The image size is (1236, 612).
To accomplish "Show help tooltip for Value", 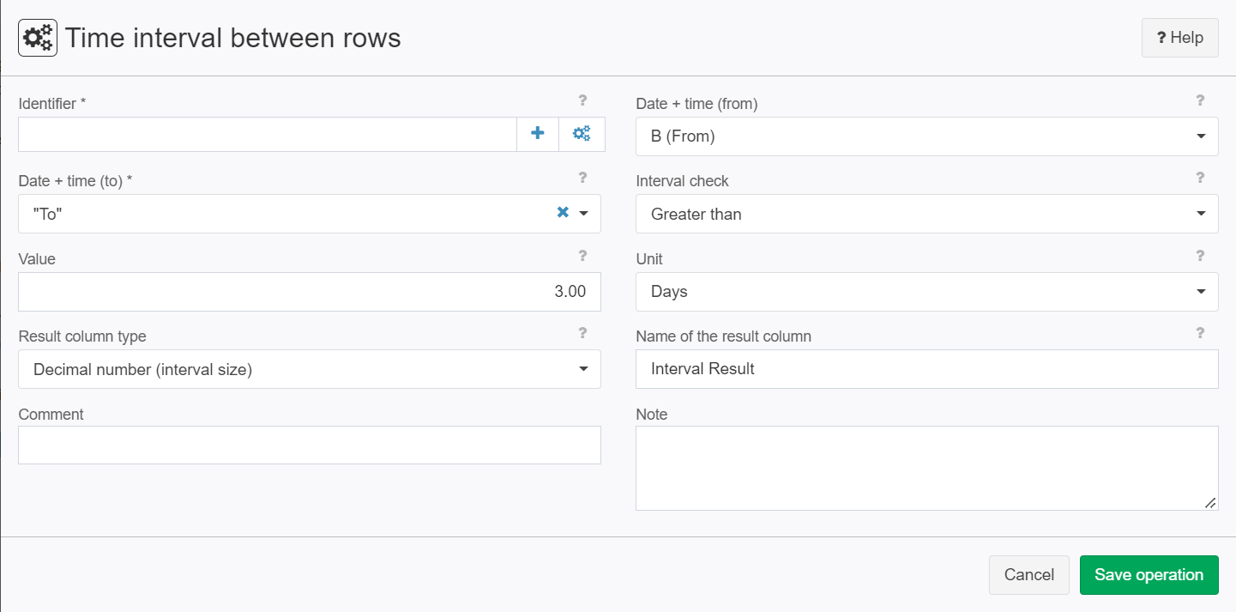I will (x=582, y=256).
